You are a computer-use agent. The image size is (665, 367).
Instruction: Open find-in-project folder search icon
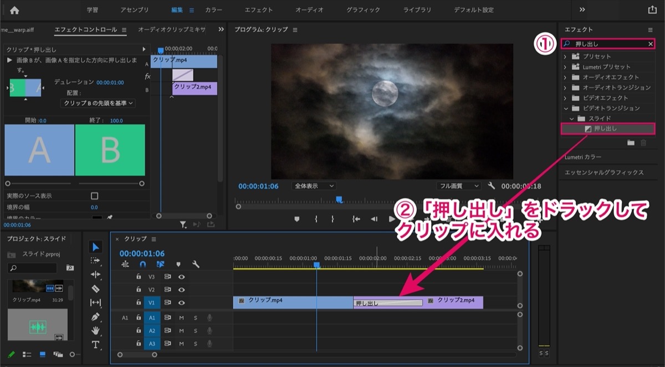[70, 268]
